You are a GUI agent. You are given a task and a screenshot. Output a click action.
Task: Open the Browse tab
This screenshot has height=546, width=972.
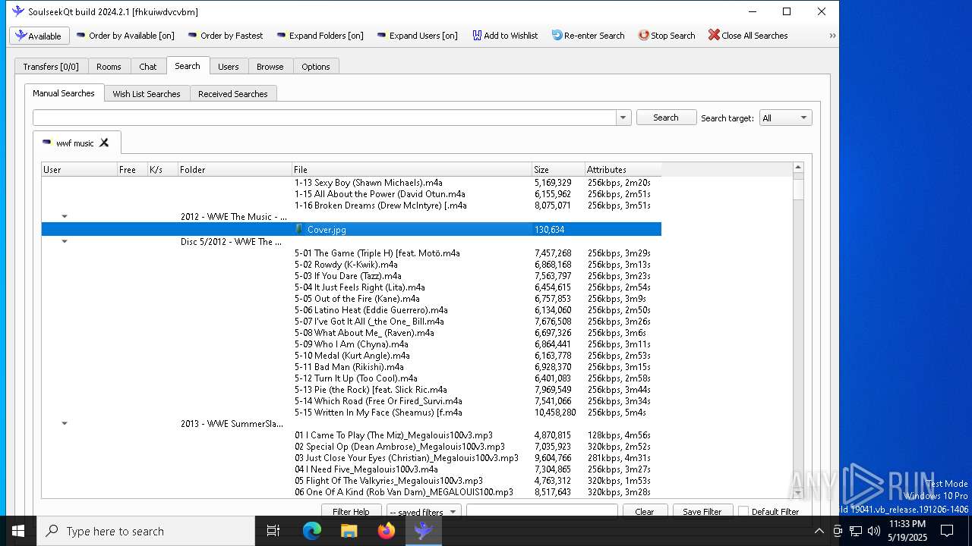270,67
